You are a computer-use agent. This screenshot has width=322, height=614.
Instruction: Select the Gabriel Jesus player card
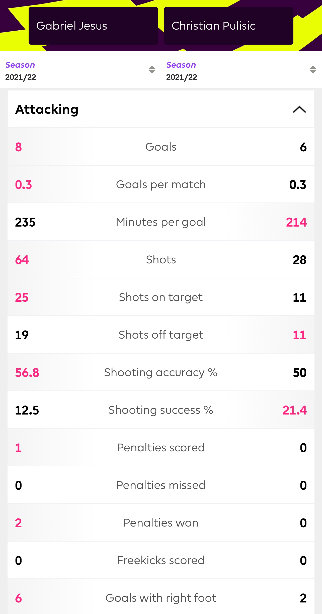(x=93, y=26)
